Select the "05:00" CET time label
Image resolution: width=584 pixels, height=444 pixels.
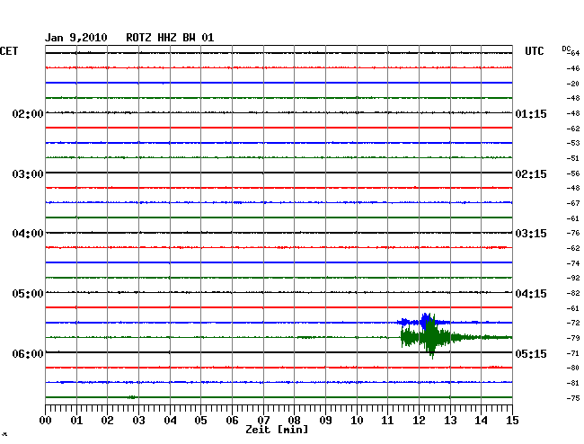pos(28,294)
